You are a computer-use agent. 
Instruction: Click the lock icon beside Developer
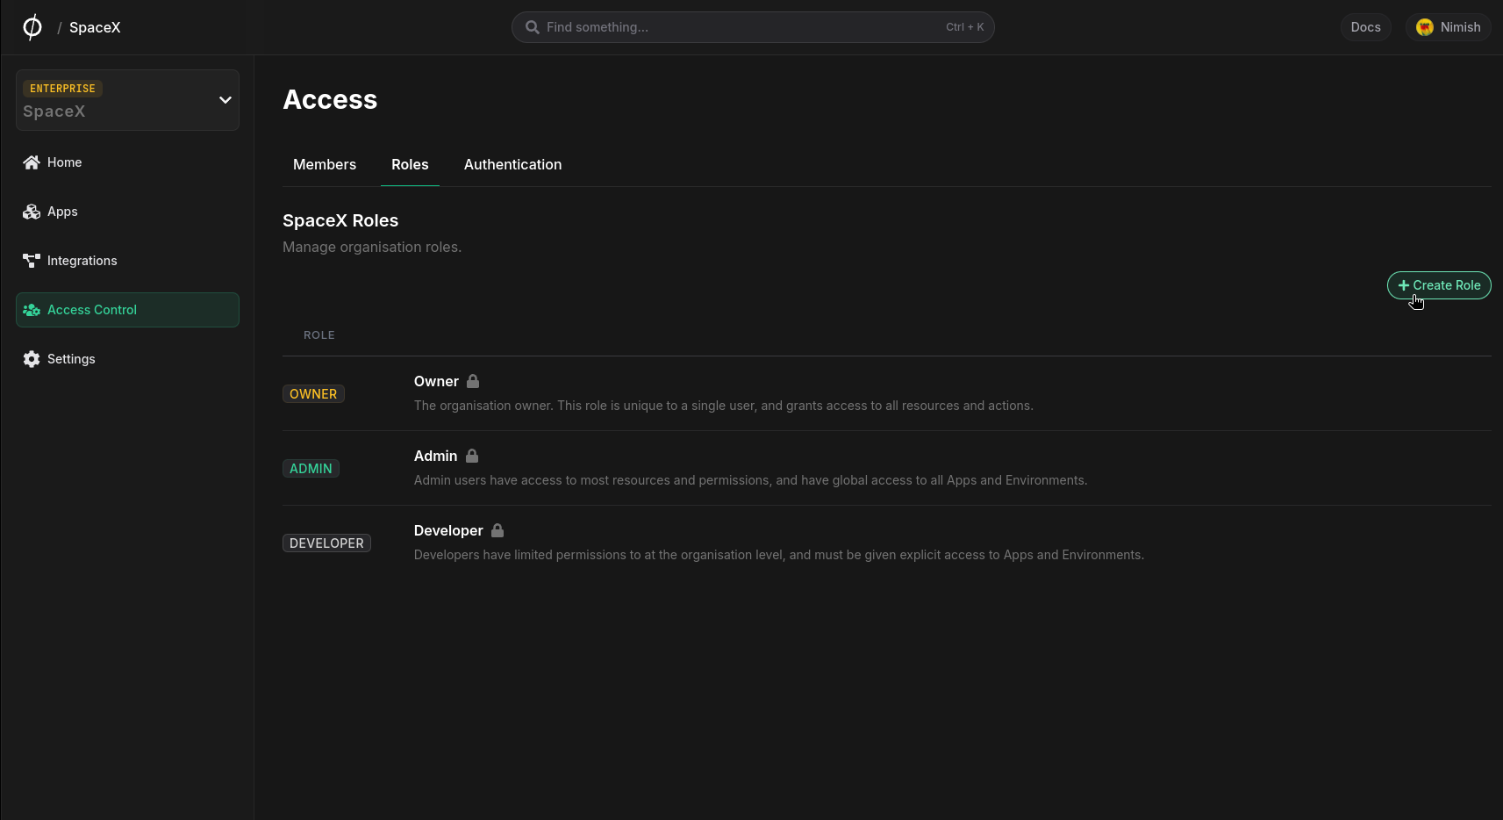pos(497,530)
